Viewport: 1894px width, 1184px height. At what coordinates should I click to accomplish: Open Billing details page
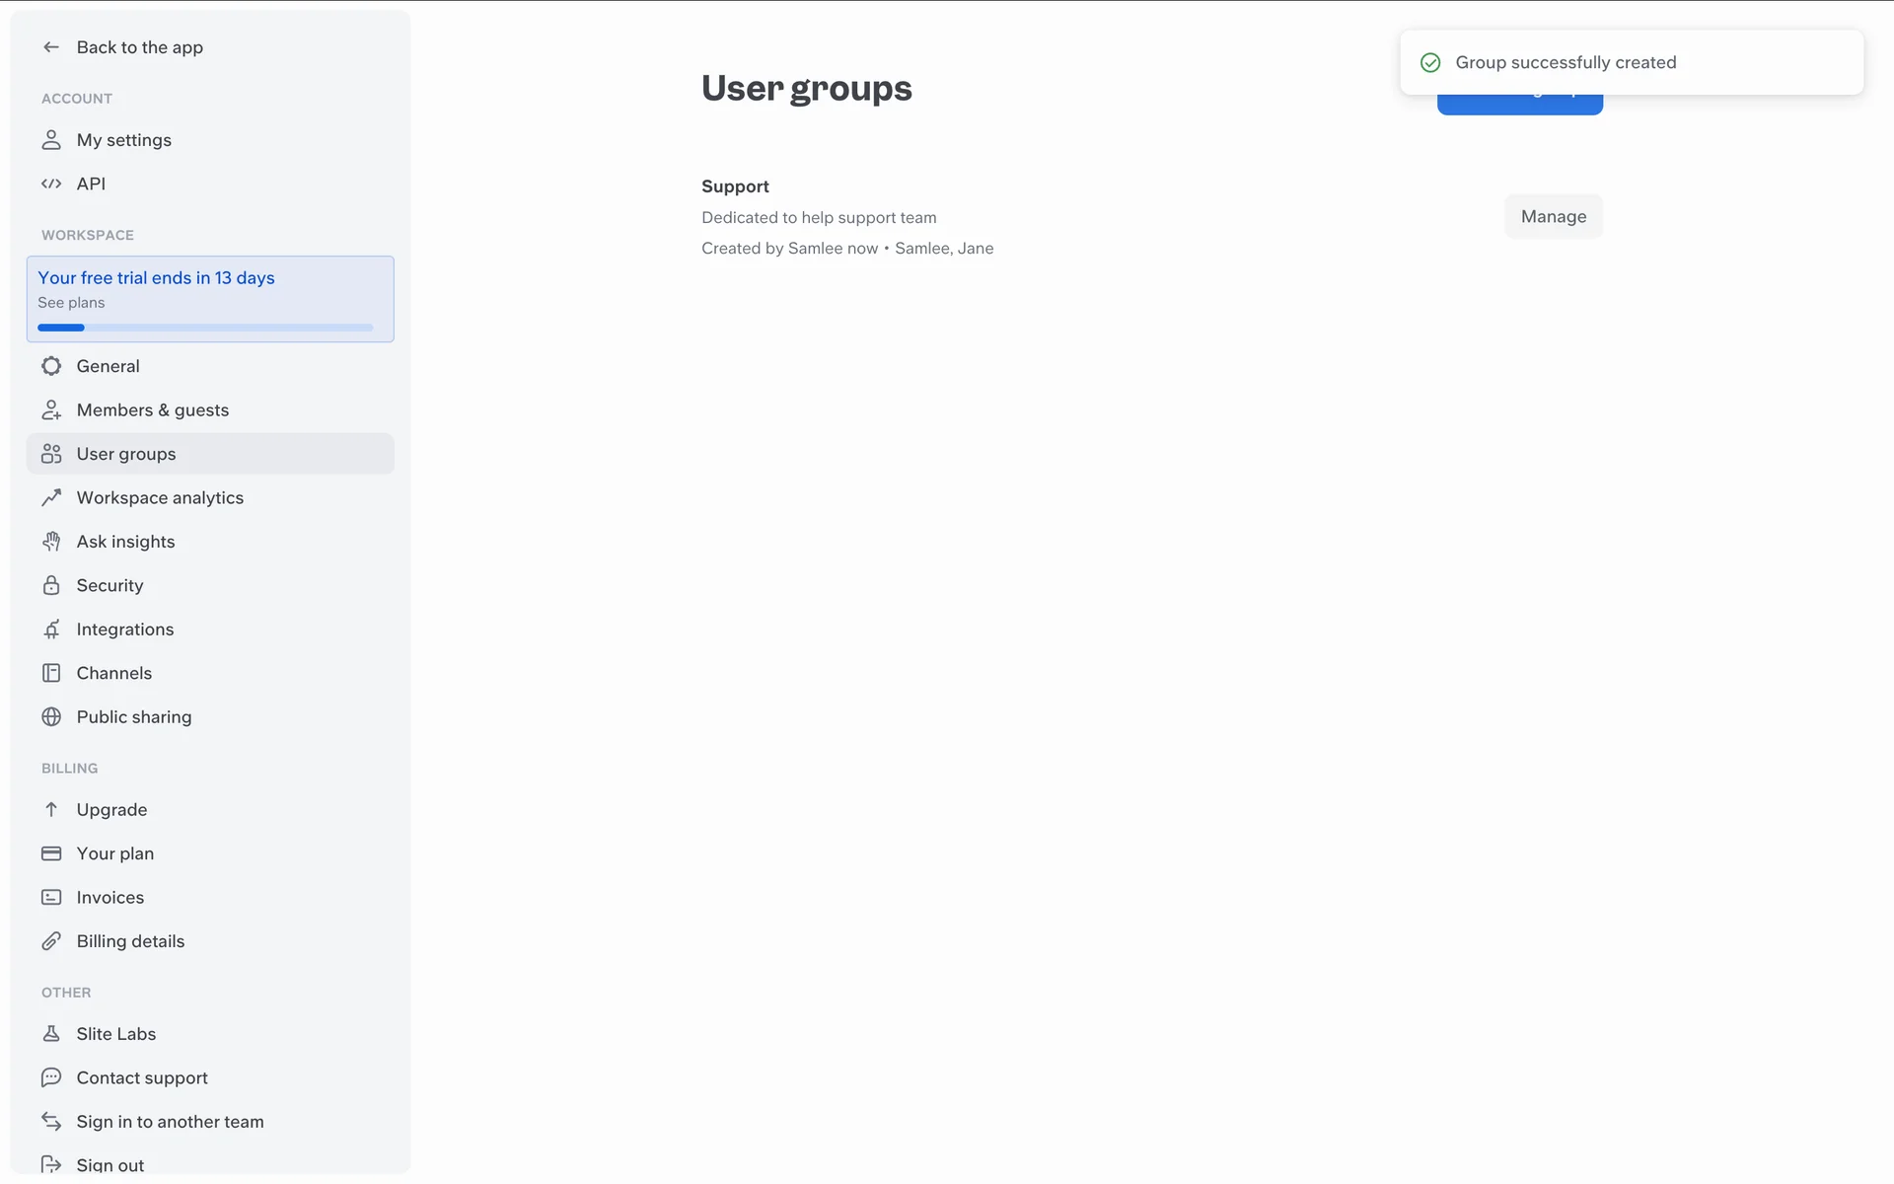[x=130, y=941]
